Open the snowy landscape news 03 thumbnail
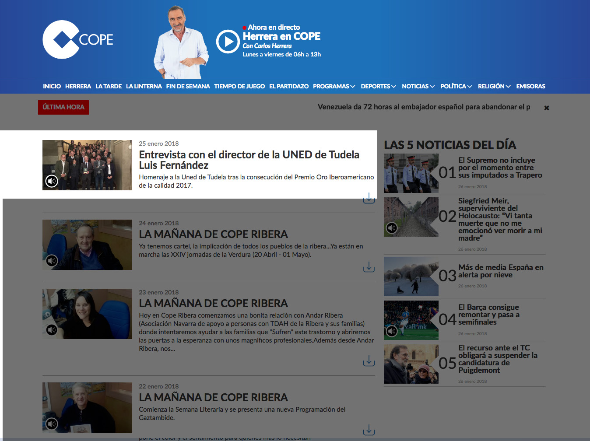This screenshot has height=441, width=590. [411, 276]
